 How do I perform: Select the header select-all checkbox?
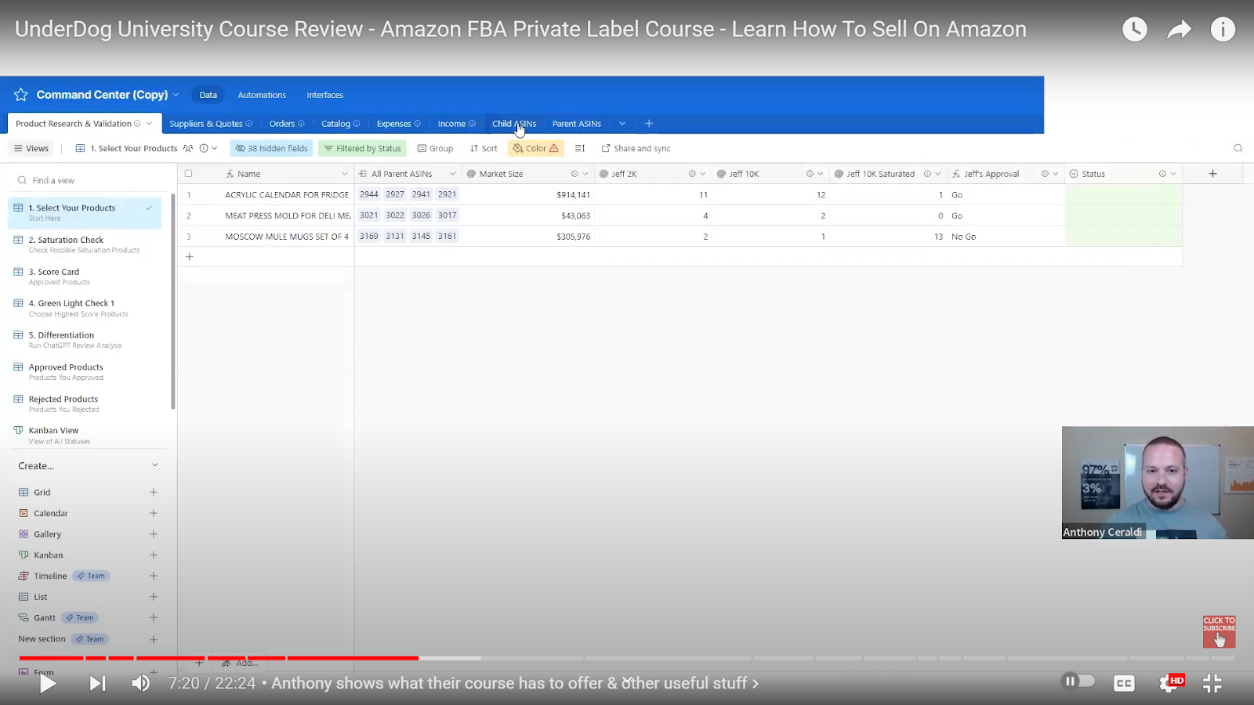tap(188, 174)
